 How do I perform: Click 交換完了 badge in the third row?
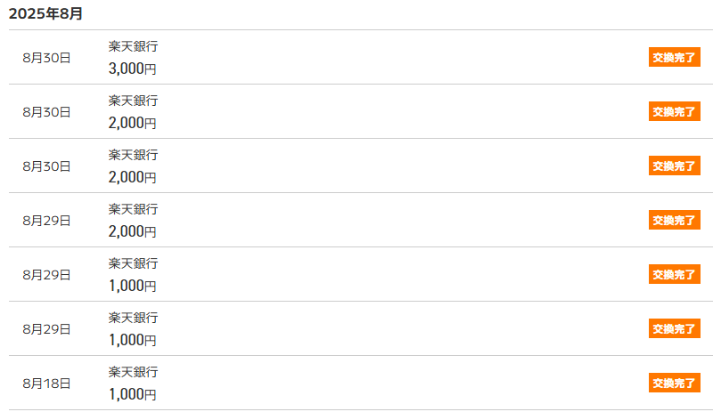(674, 166)
